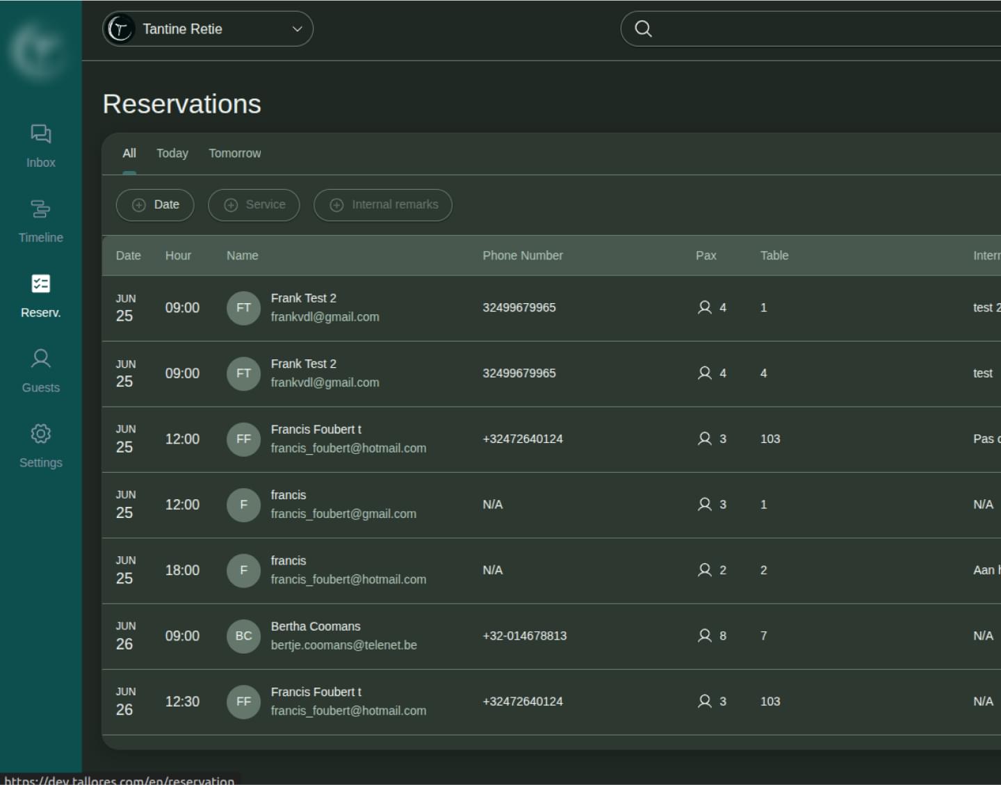
Task: Open the Timeline view icon
Action: click(40, 209)
